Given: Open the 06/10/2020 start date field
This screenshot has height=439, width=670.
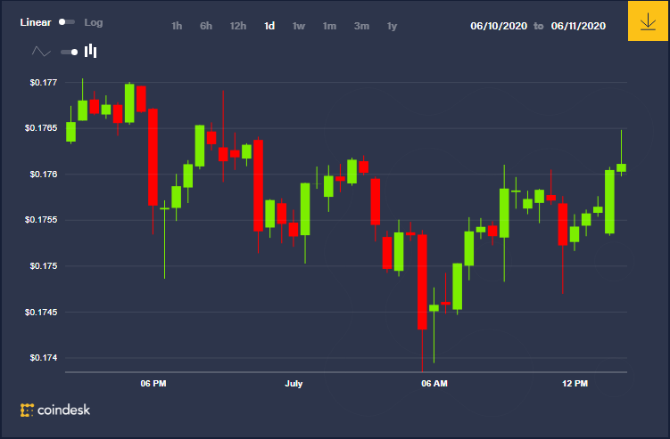Looking at the screenshot, I should click(x=499, y=26).
